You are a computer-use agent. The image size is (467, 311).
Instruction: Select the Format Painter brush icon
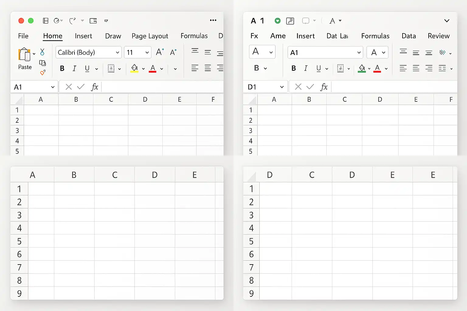pyautogui.click(x=43, y=73)
